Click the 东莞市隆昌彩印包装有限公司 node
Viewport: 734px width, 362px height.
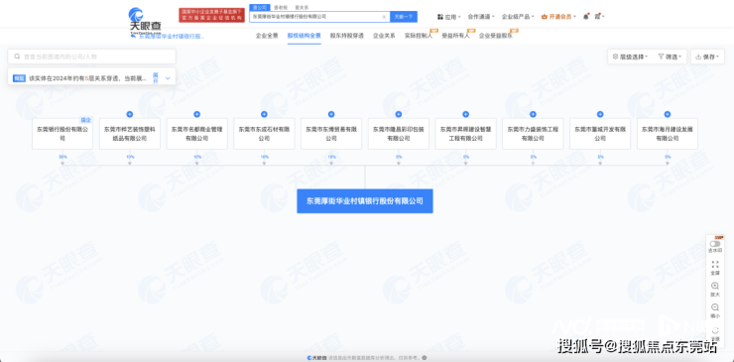[x=399, y=134]
